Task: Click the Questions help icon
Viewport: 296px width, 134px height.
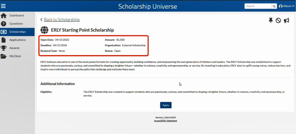Action: click(3, 24)
